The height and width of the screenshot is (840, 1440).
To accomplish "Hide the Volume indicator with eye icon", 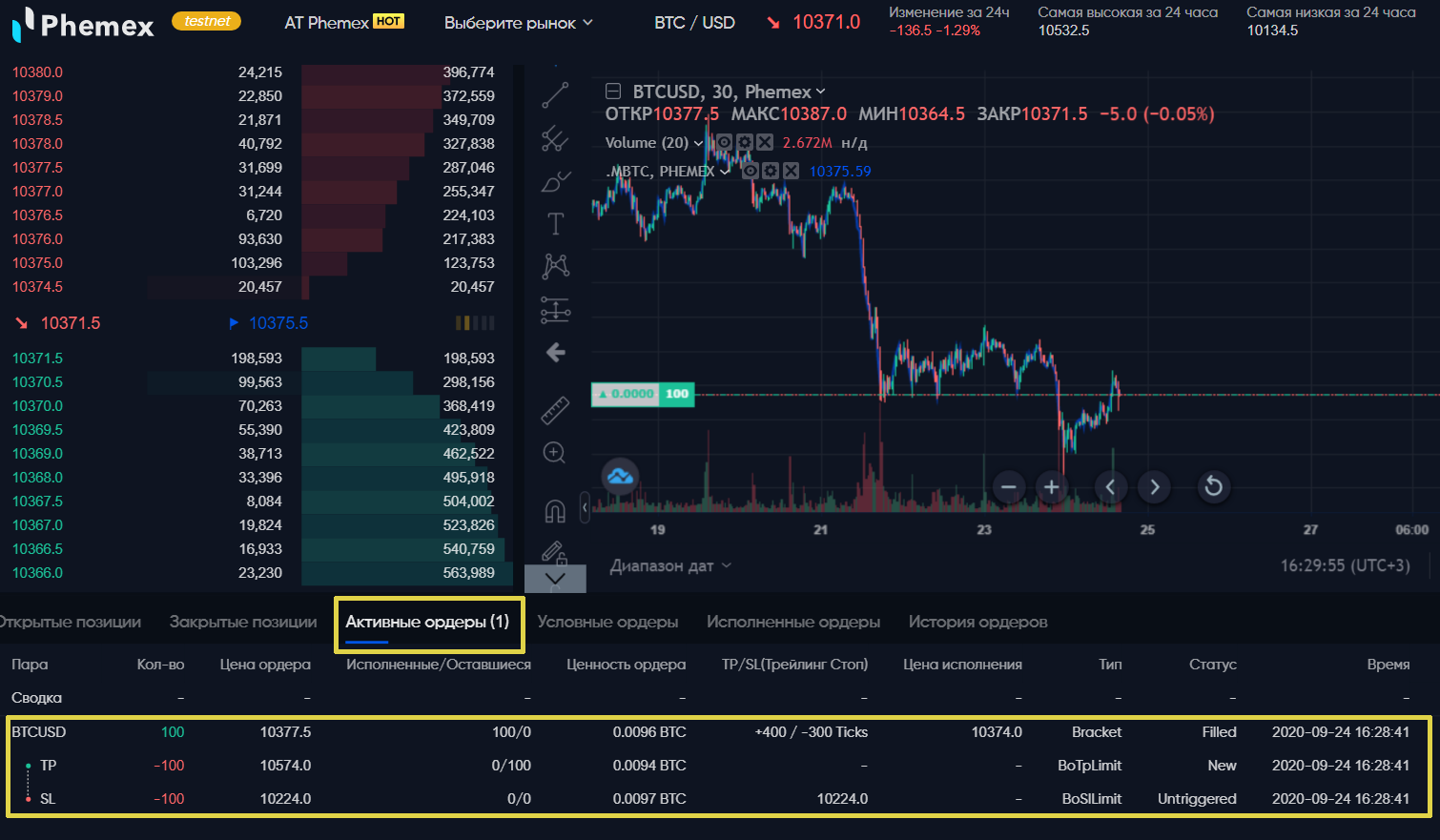I will point(725,143).
